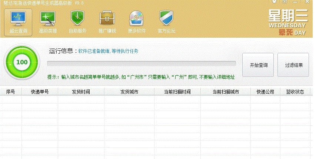Click the 签收状态 column header
The image size is (316, 159).
pyautogui.click(x=295, y=92)
